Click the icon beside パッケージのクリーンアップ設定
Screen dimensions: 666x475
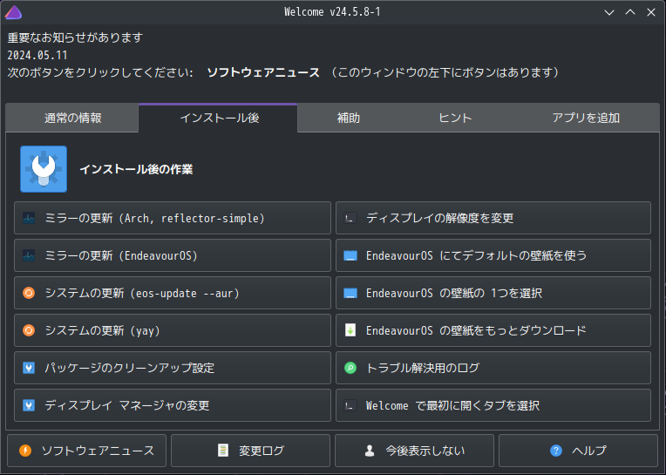pyautogui.click(x=29, y=368)
